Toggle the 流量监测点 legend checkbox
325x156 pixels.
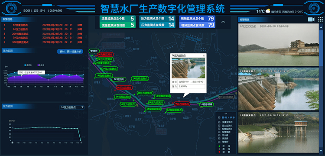[219, 122]
